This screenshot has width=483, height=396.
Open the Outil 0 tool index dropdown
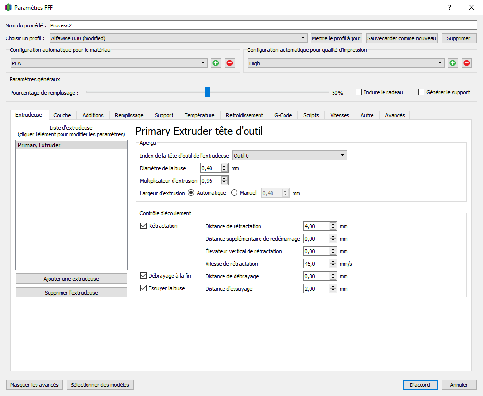289,156
